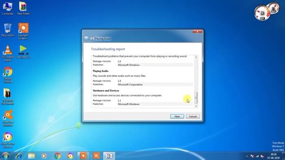Select the Recycle Bin icon
Screen dimensions: 285x160
8,30
